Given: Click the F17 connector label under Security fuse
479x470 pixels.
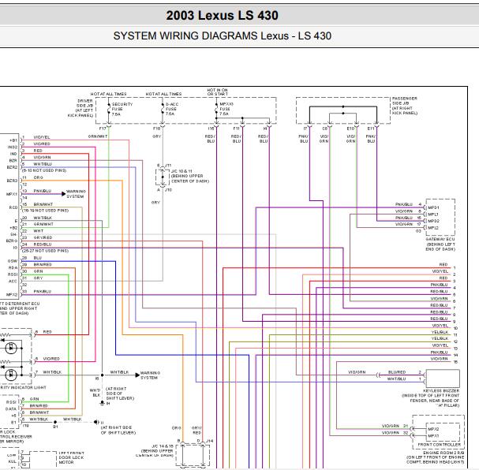Looking at the screenshot, I should (103, 129).
